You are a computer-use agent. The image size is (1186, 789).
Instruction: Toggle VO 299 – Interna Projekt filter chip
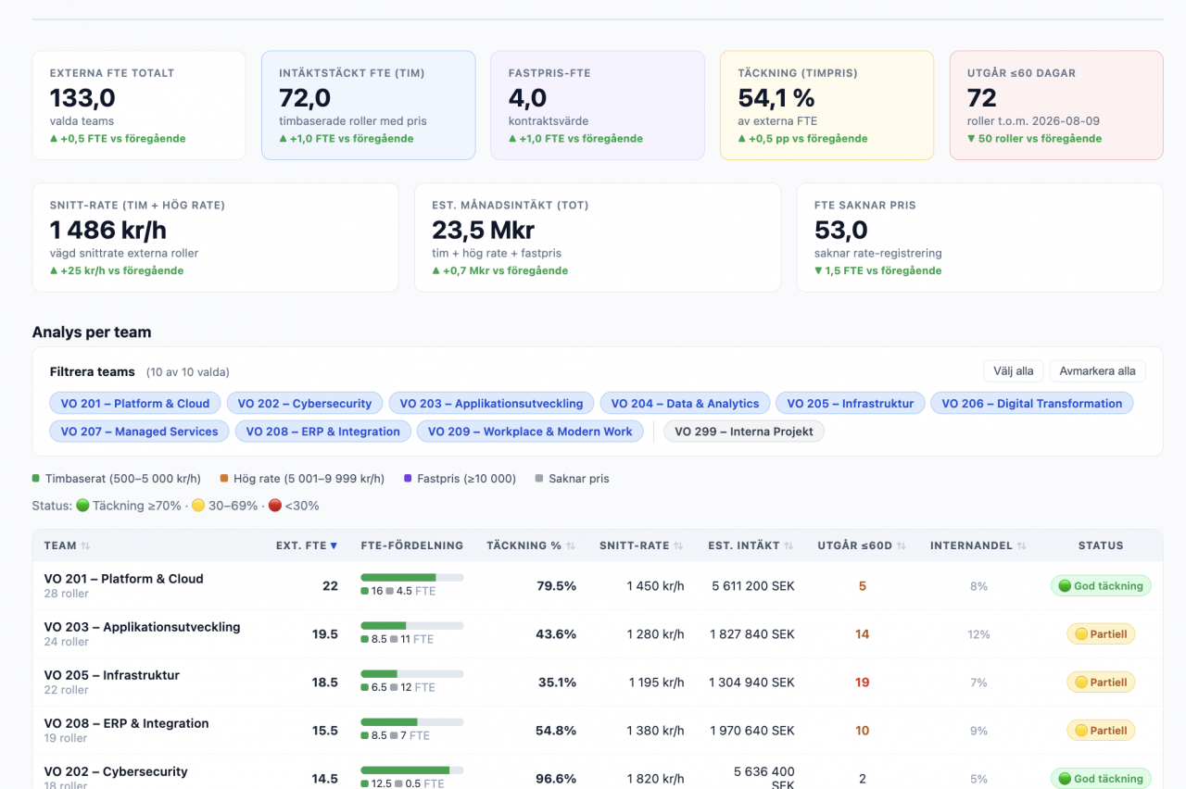pyautogui.click(x=744, y=432)
